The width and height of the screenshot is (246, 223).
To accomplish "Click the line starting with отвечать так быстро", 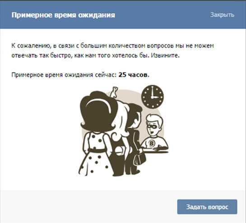I will (x=95, y=56).
